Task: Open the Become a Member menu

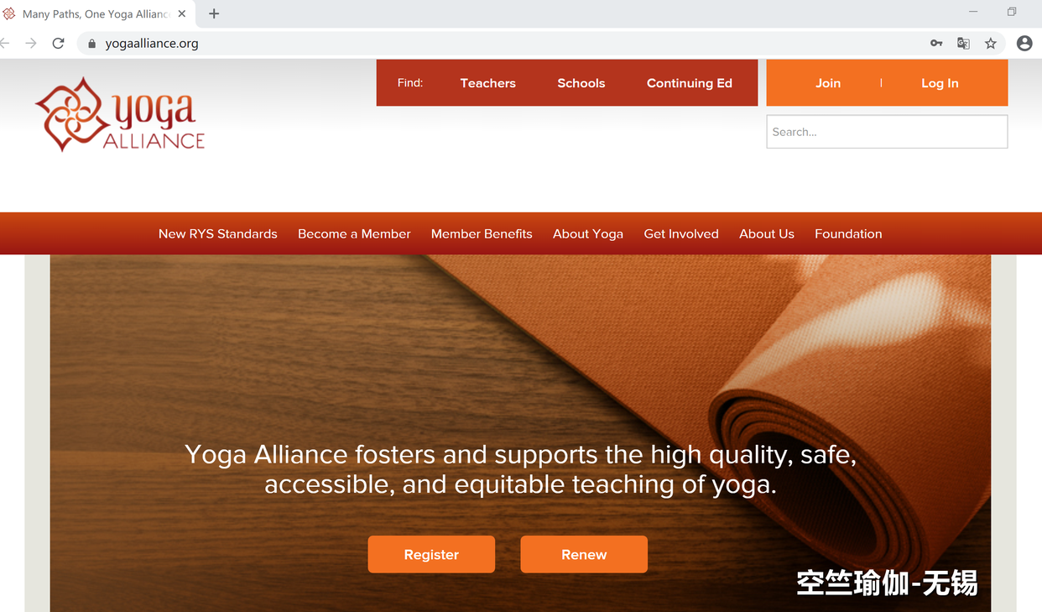Action: tap(354, 234)
